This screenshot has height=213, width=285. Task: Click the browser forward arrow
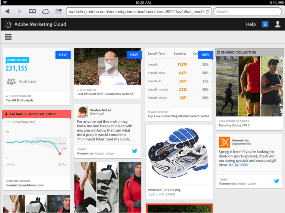tap(20, 11)
